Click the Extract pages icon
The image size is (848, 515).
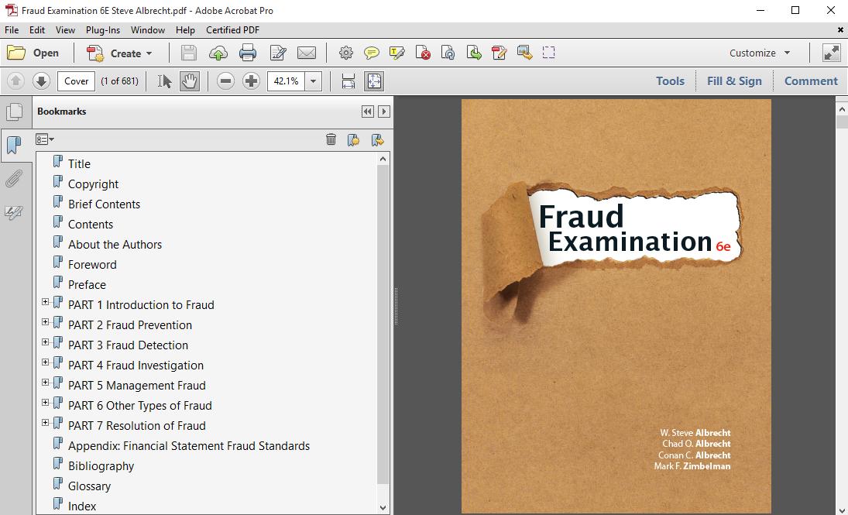(474, 53)
